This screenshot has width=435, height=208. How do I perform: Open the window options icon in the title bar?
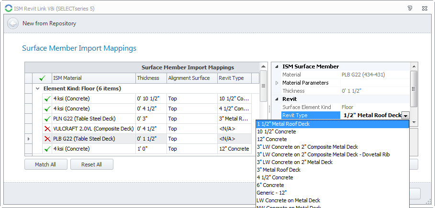(x=410, y=8)
